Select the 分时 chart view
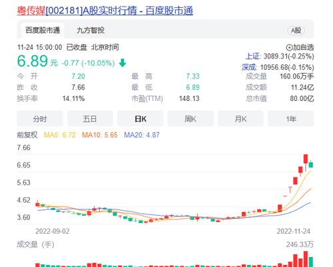Image resolution: width=333 pixels, height=267 pixels. (40, 119)
